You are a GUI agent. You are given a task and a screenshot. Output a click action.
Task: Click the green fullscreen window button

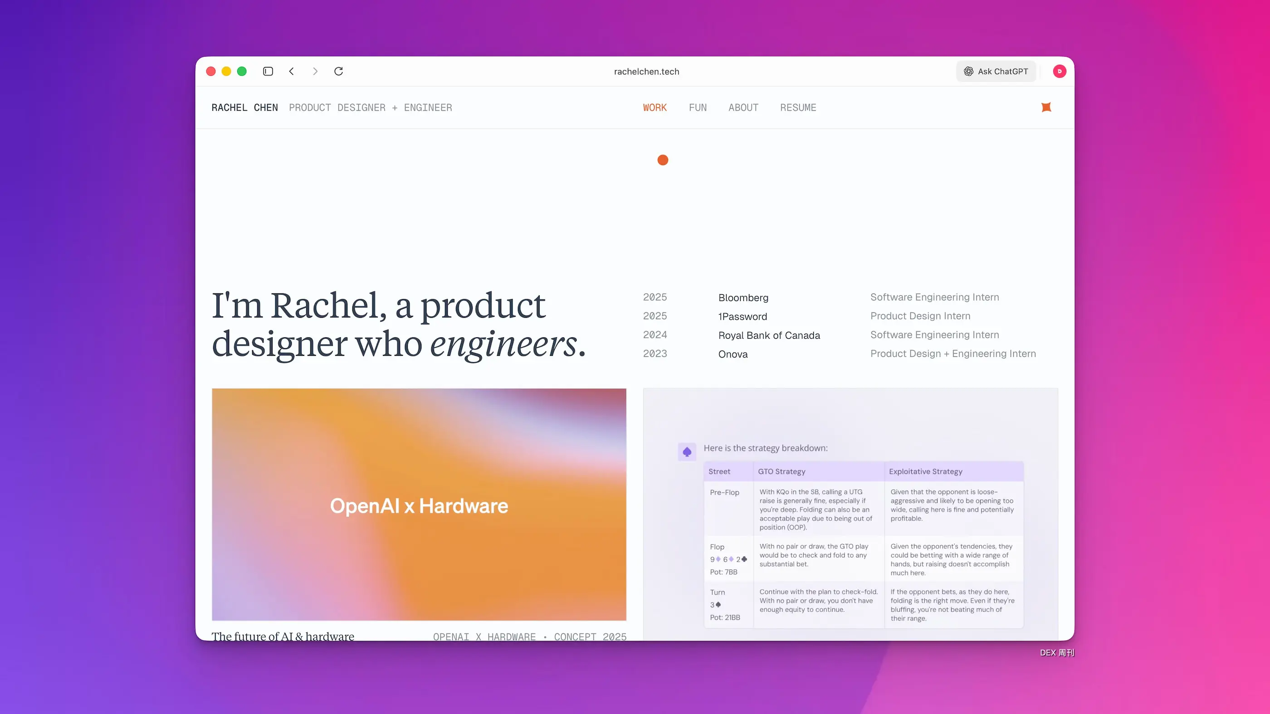[x=242, y=72]
